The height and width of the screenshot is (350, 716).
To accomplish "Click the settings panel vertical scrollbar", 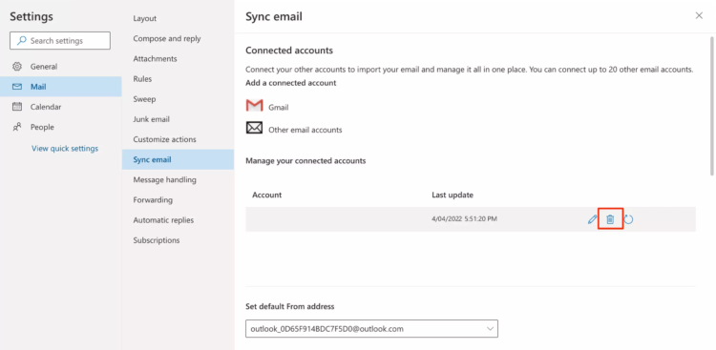I will 712,106.
